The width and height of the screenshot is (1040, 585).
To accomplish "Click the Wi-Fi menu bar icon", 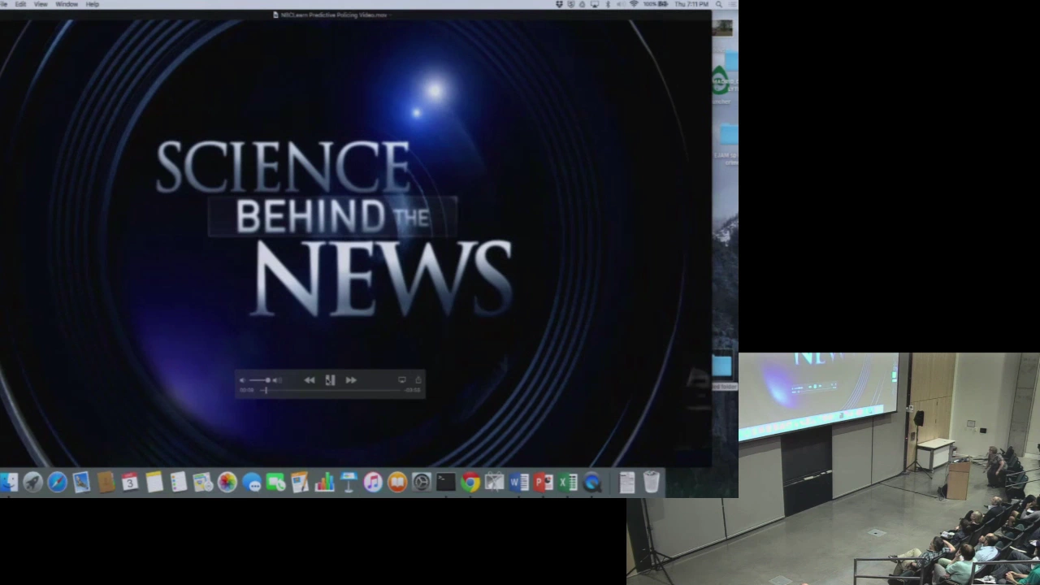I will pos(634,4).
